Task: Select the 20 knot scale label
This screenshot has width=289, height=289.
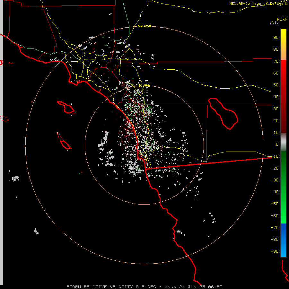Action: (x=276, y=121)
